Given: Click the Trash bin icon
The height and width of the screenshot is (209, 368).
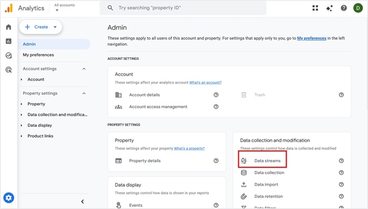Looking at the screenshot, I should tap(244, 94).
